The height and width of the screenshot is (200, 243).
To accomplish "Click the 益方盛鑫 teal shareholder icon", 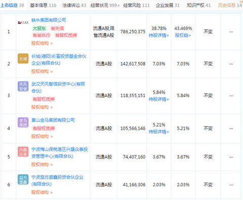I will click(23, 179).
